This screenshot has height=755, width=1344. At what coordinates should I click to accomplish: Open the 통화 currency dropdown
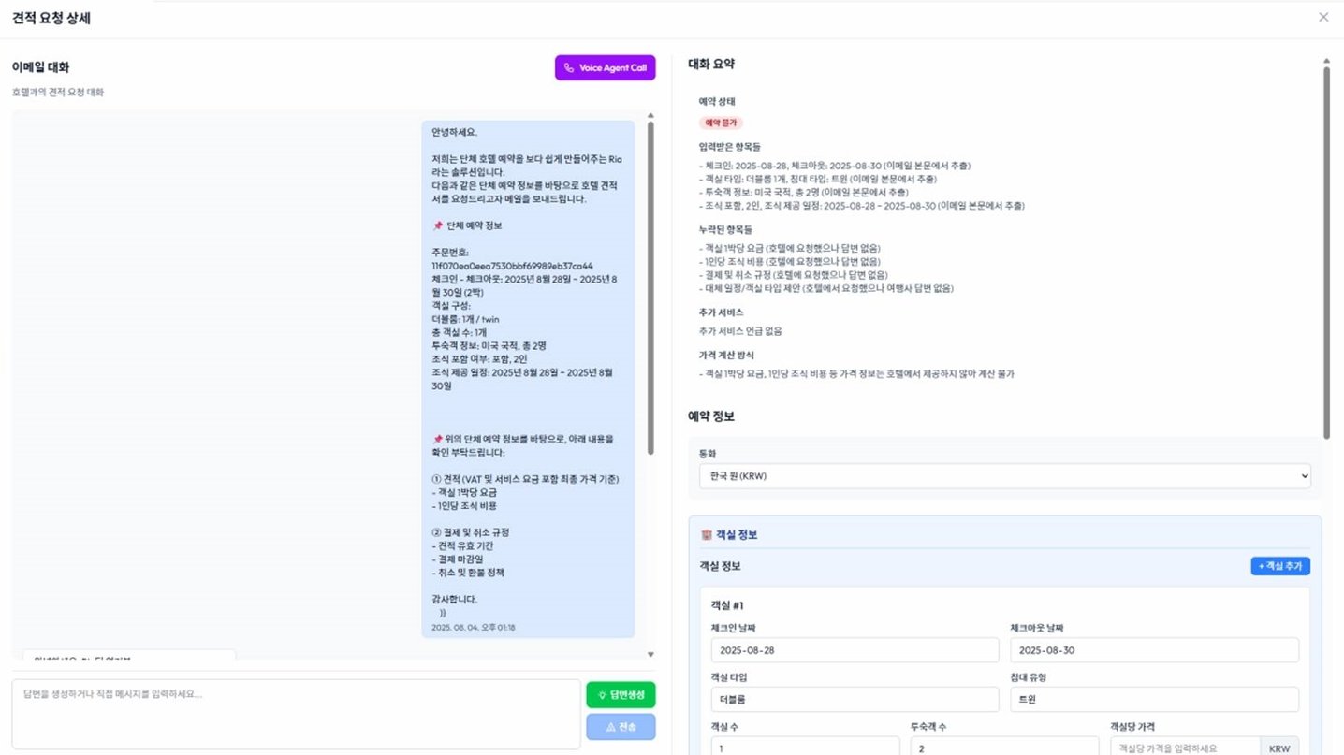point(1004,476)
